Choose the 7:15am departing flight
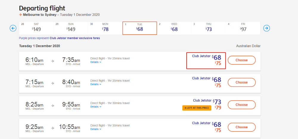298x139 pixels. pos(242,82)
